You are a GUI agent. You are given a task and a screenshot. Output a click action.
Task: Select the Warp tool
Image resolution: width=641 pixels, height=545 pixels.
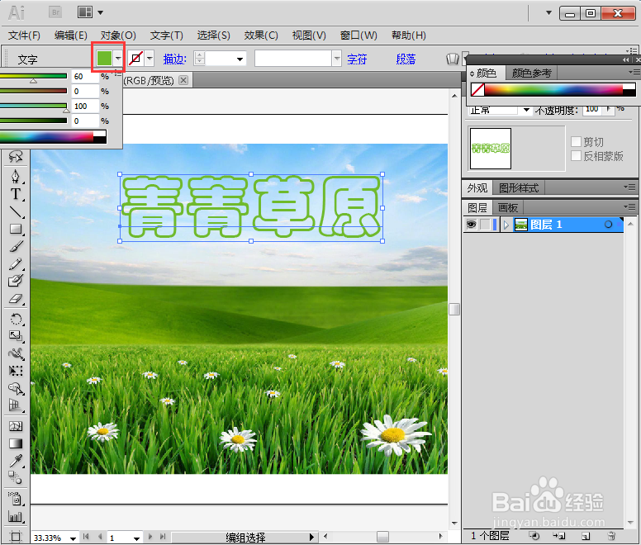(x=16, y=353)
